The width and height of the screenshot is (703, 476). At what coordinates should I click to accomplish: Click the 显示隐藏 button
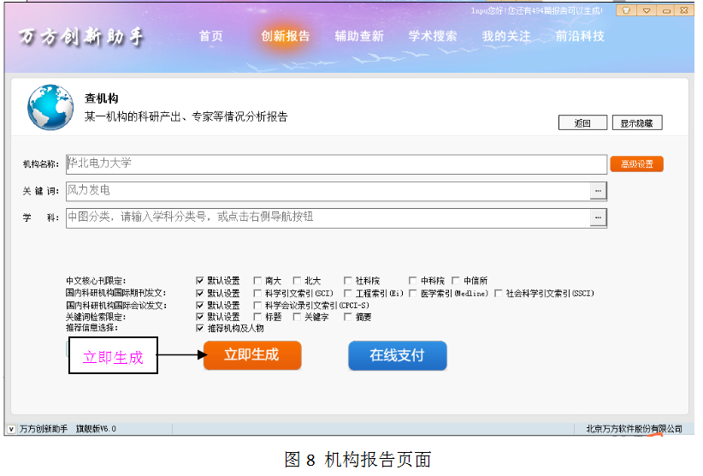tap(637, 123)
